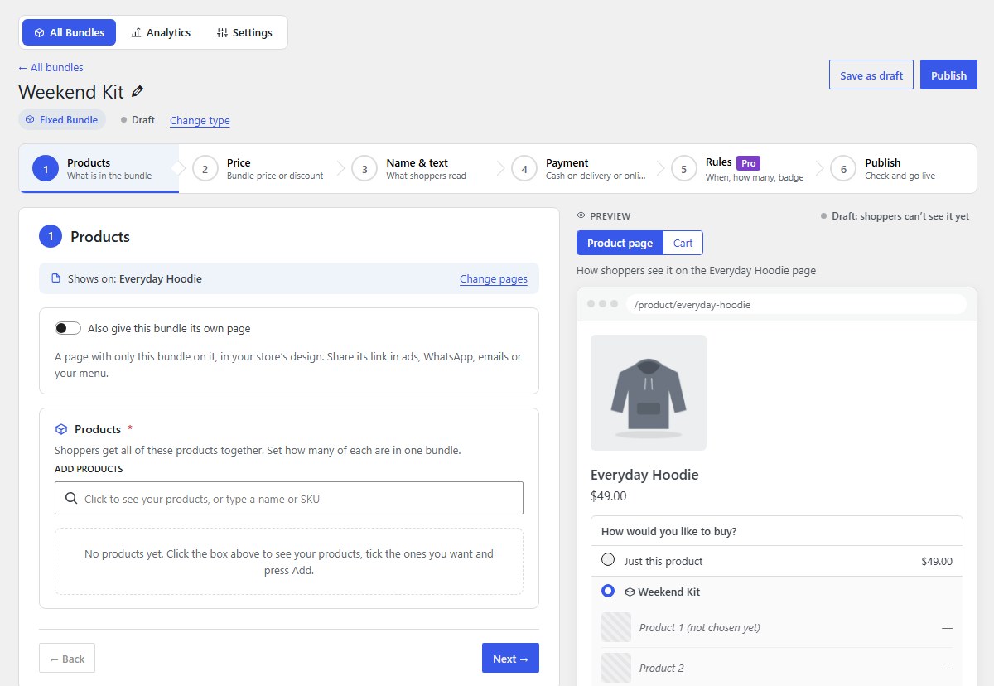Click the Change type link
994x686 pixels.
click(x=200, y=120)
